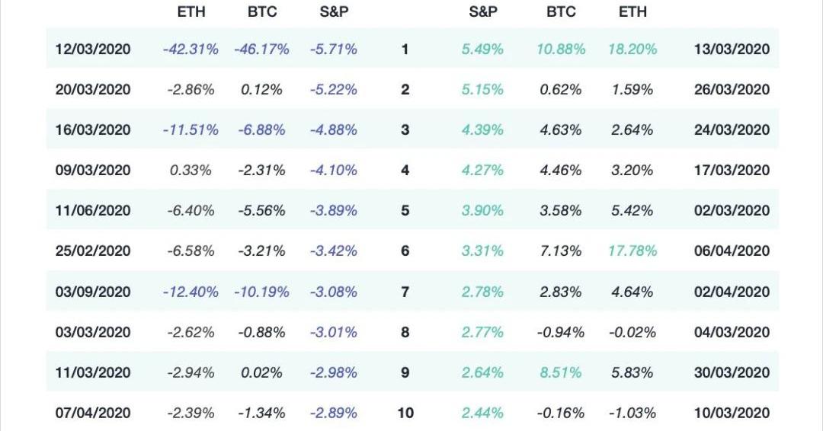Image resolution: width=823 pixels, height=431 pixels.
Task: Click the -11.51% ETH value
Action: click(x=191, y=130)
